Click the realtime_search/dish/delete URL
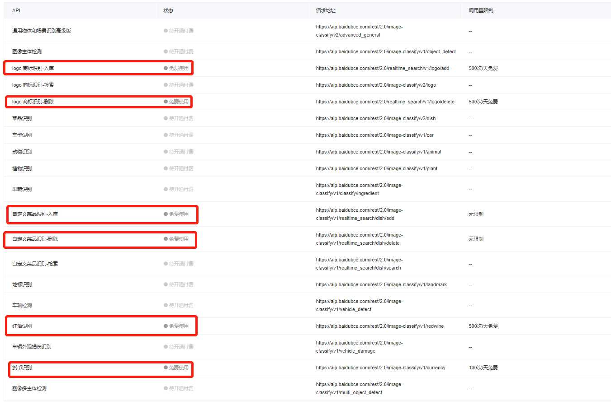611x405 pixels. point(359,239)
